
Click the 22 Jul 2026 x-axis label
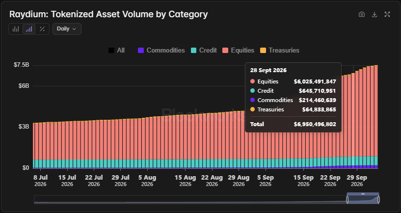click(94, 181)
